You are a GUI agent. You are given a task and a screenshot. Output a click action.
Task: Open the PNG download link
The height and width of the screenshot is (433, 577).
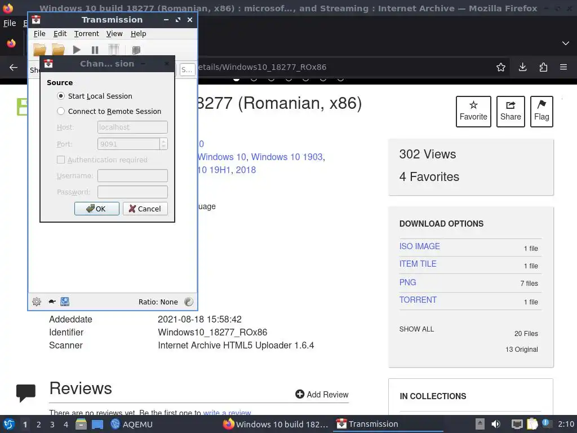click(408, 282)
